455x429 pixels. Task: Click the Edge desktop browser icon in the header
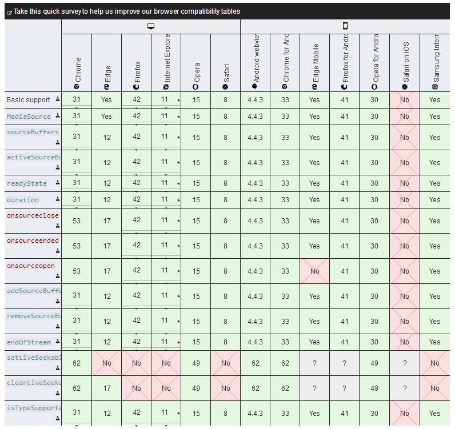(x=106, y=86)
